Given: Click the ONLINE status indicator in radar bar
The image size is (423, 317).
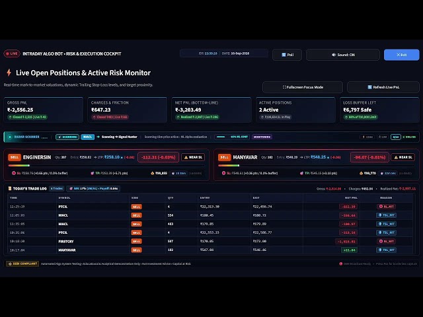Looking at the screenshot, I should click(409, 137).
